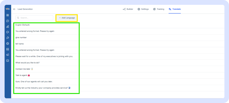This screenshot has width=229, height=103.
Task: Switch to the Training tab
Action: coord(159,9)
